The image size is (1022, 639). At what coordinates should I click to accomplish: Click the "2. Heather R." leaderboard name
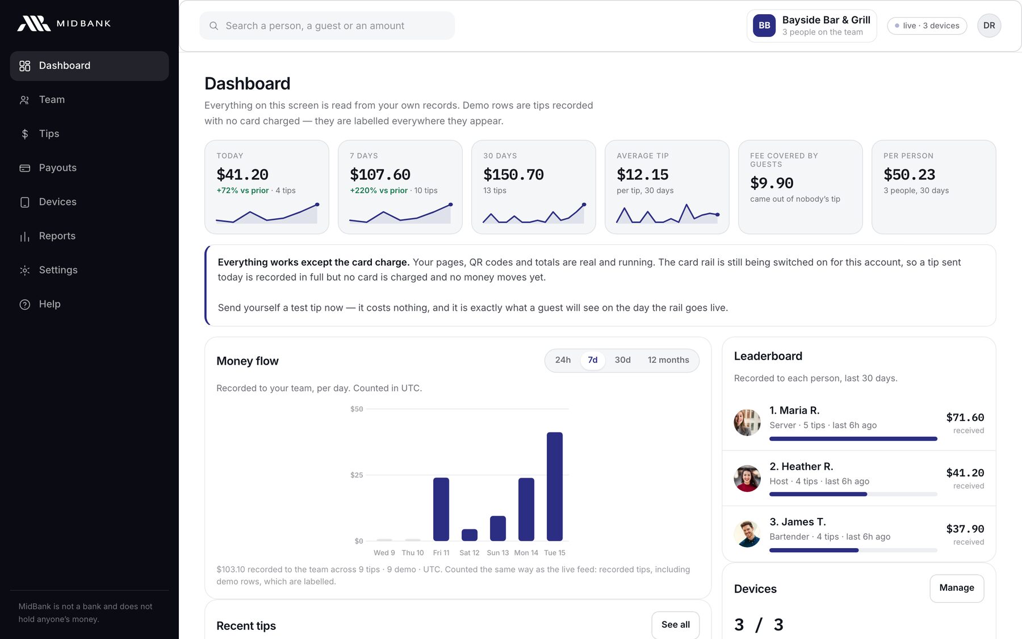801,466
